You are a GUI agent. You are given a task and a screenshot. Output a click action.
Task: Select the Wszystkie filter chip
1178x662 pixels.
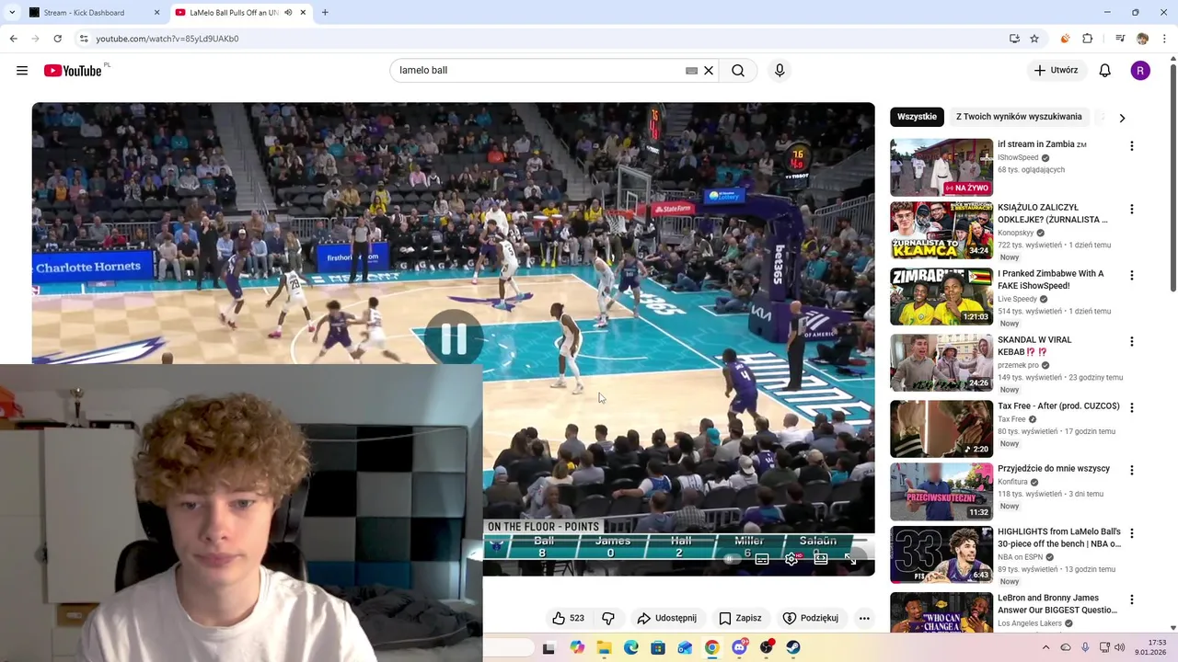tap(917, 117)
